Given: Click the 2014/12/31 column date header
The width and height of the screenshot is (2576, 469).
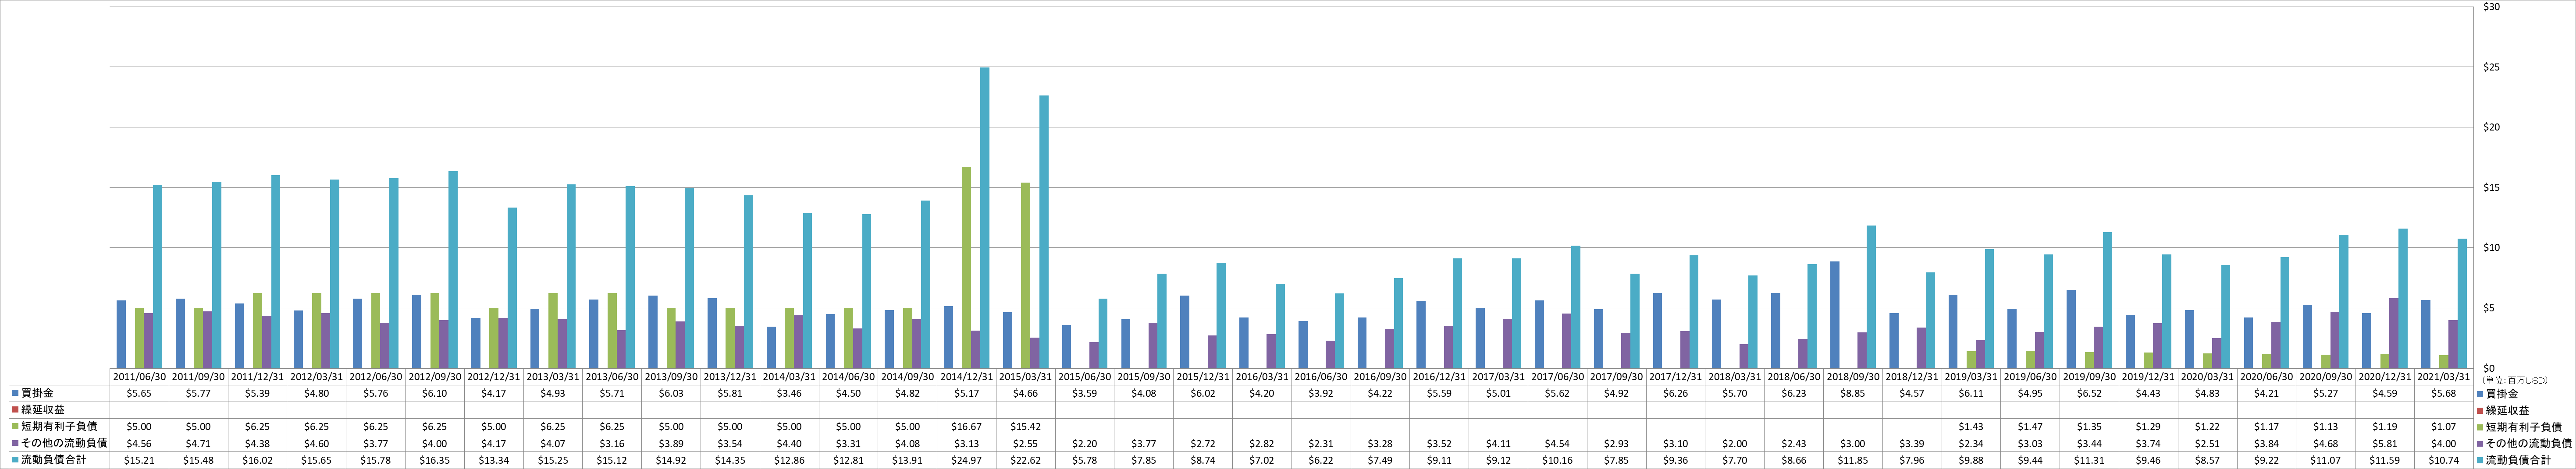Looking at the screenshot, I should 967,377.
